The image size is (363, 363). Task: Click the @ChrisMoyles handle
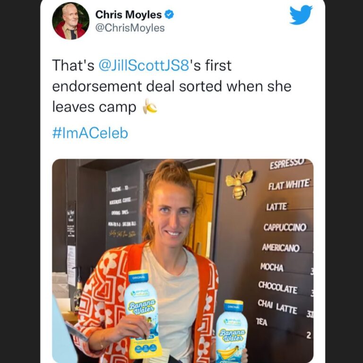tap(130, 28)
